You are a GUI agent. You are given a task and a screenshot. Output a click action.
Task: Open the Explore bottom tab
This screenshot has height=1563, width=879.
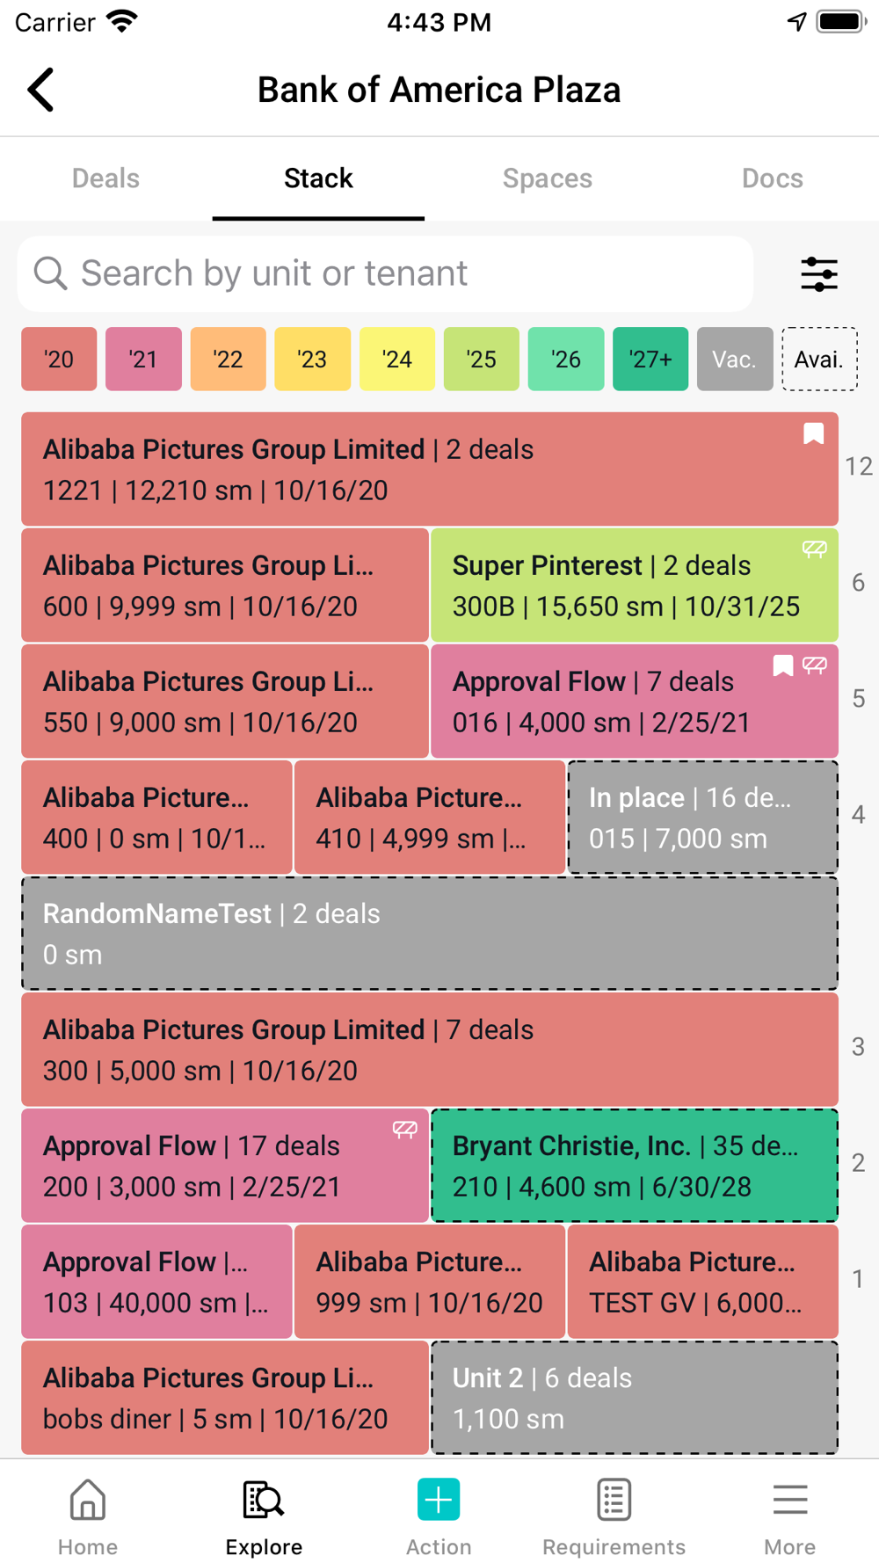(x=264, y=1516)
